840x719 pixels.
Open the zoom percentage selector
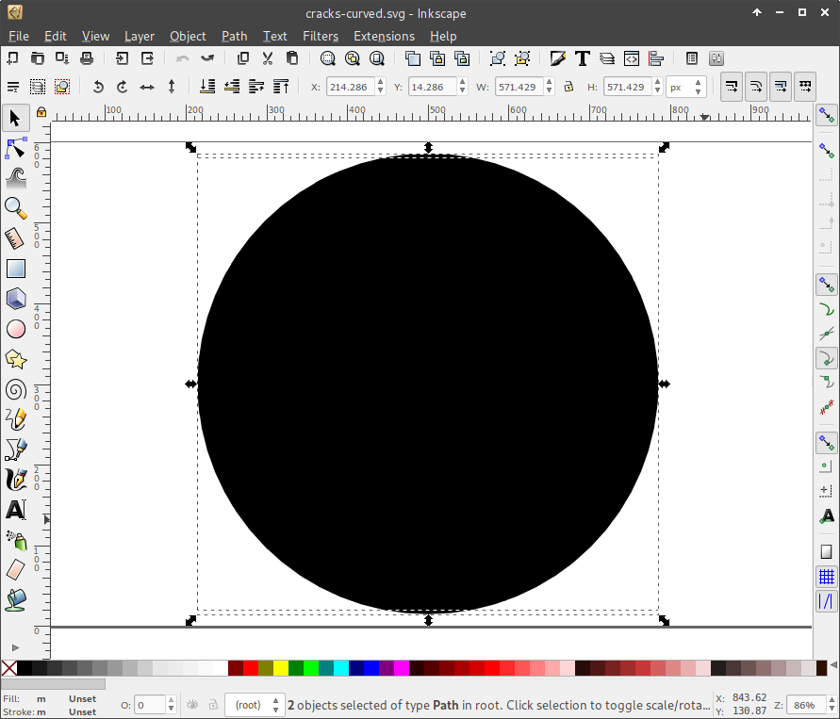pyautogui.click(x=807, y=704)
